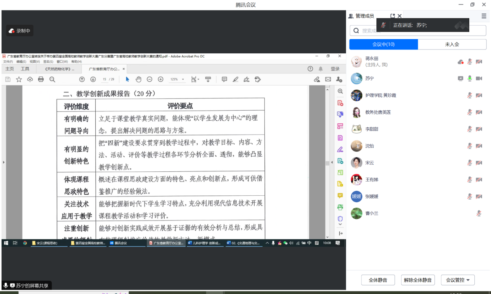491x294 pixels.
Task: Open the 会议管控 dropdown
Action: [458, 280]
